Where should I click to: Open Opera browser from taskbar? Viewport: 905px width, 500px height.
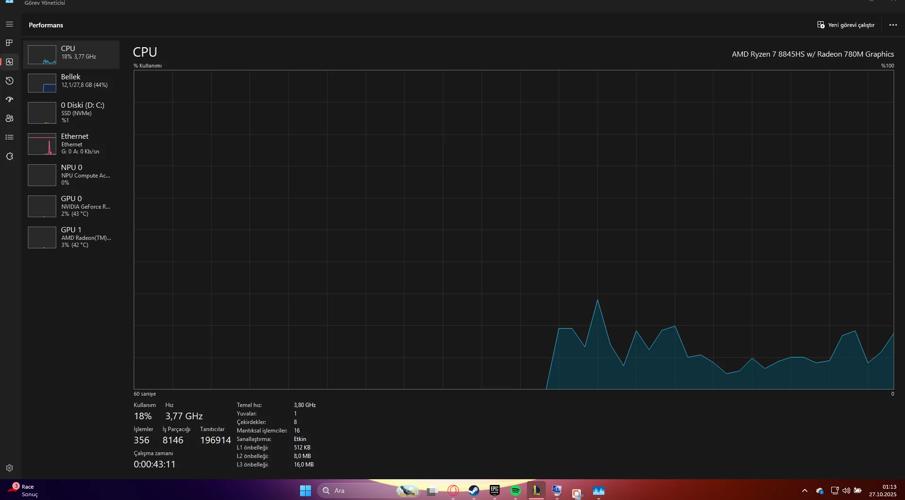(x=453, y=491)
